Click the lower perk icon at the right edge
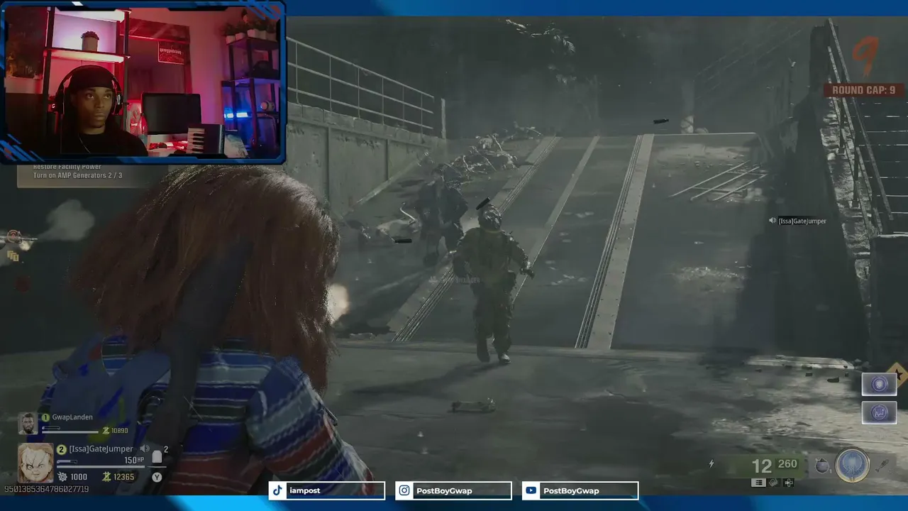Image resolution: width=908 pixels, height=511 pixels. pos(880,412)
